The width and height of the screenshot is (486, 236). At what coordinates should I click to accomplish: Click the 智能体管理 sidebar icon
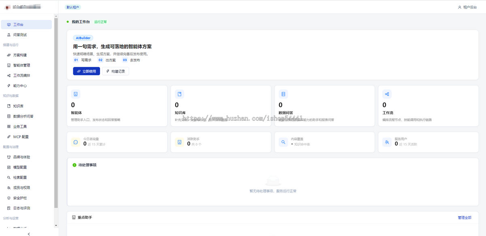pos(9,65)
